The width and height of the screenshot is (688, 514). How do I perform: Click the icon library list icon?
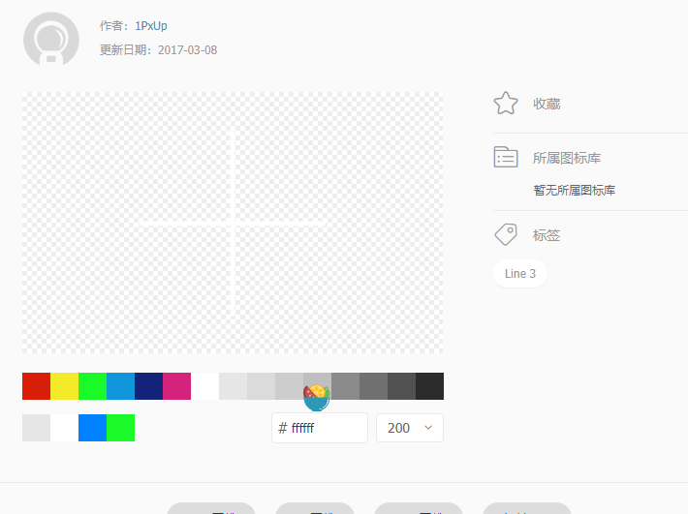point(506,157)
